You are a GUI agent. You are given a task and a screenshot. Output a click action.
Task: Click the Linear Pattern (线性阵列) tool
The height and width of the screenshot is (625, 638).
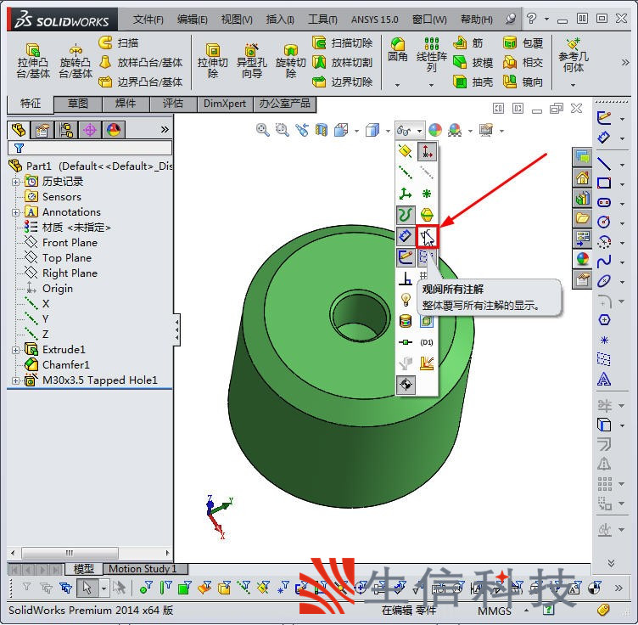point(431,55)
